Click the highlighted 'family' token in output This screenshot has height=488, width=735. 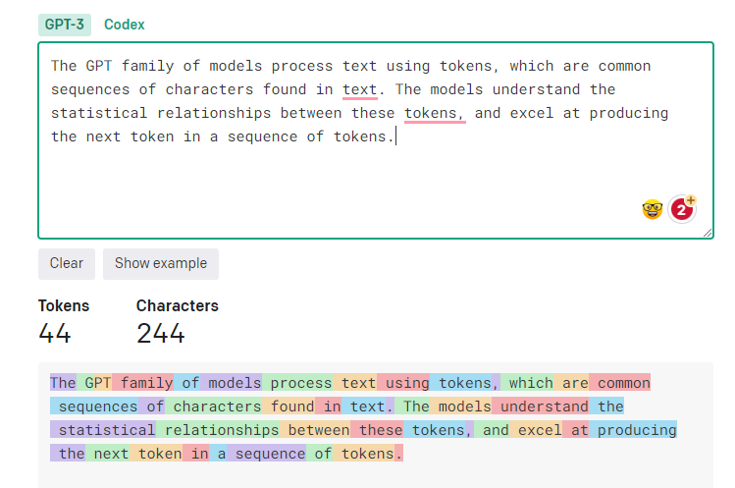tap(143, 383)
